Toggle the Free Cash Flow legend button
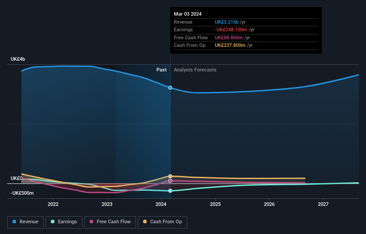The image size is (366, 234). click(110, 222)
